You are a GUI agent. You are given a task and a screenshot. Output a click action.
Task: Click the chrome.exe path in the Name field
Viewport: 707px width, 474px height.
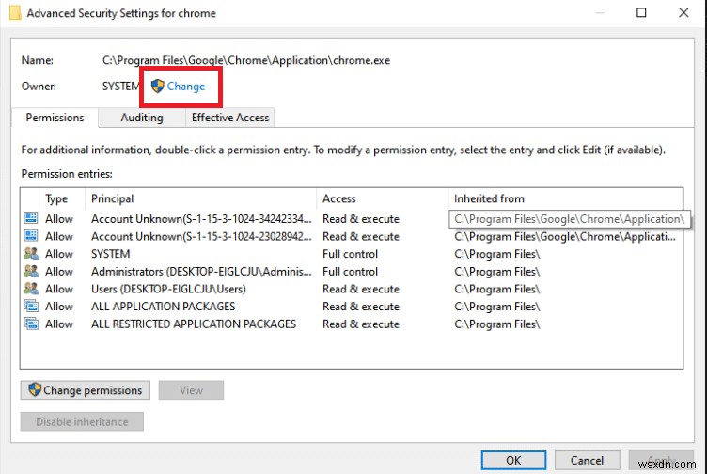tap(246, 60)
